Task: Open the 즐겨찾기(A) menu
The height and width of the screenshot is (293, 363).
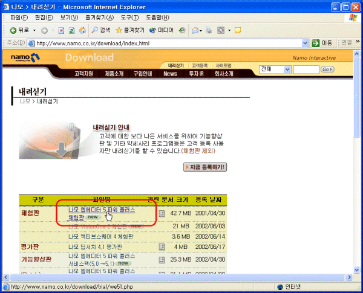Action: [x=100, y=18]
